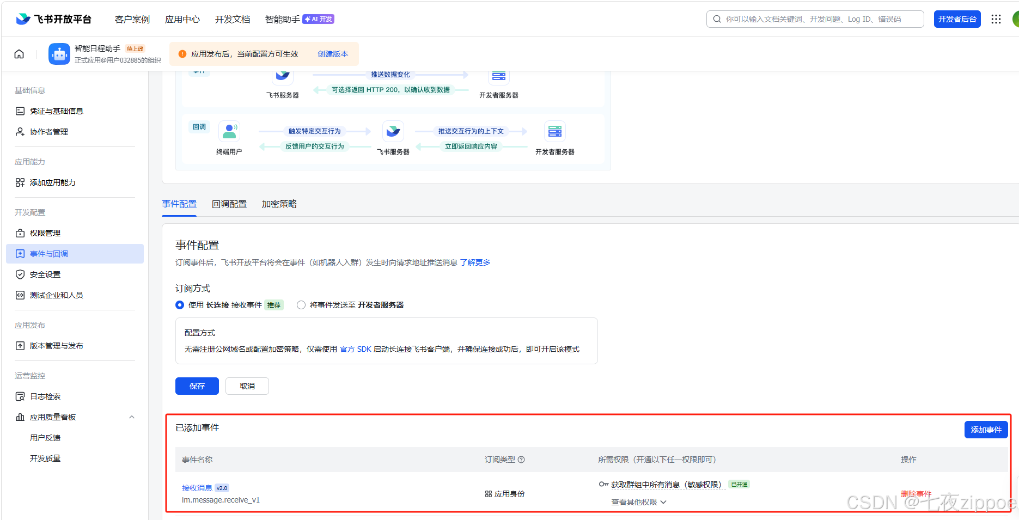This screenshot has width=1019, height=520.
Task: Click the 安全设置 shield icon
Action: click(20, 274)
